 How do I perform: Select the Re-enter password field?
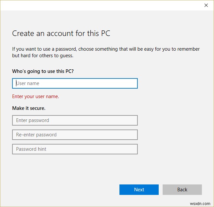pos(75,135)
